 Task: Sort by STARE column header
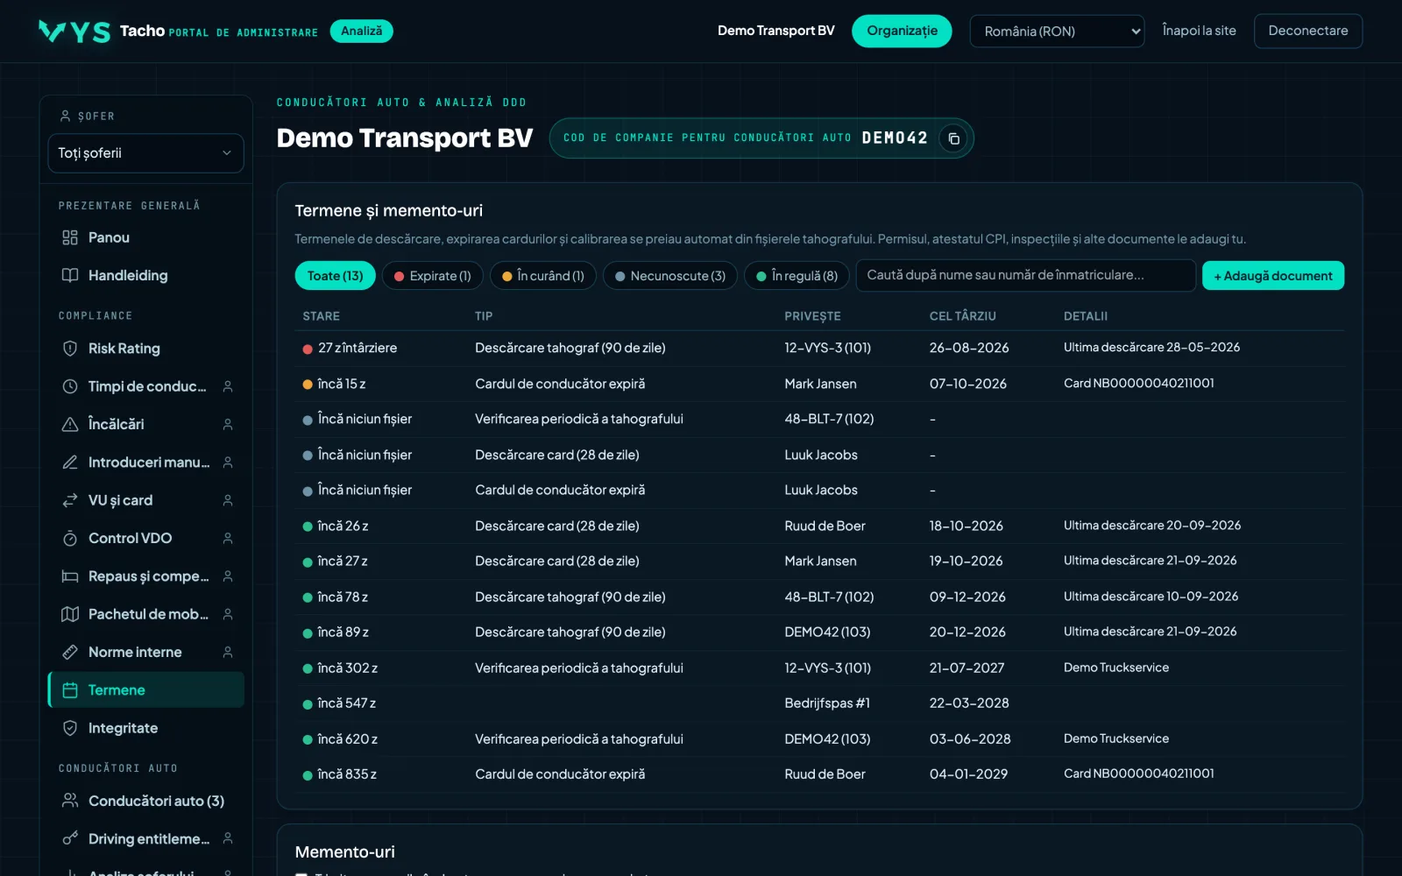click(321, 316)
